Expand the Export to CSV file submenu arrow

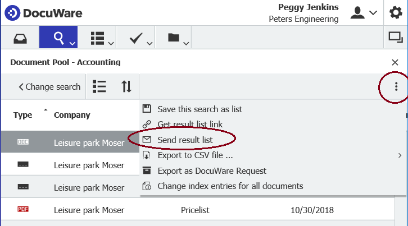(x=400, y=155)
